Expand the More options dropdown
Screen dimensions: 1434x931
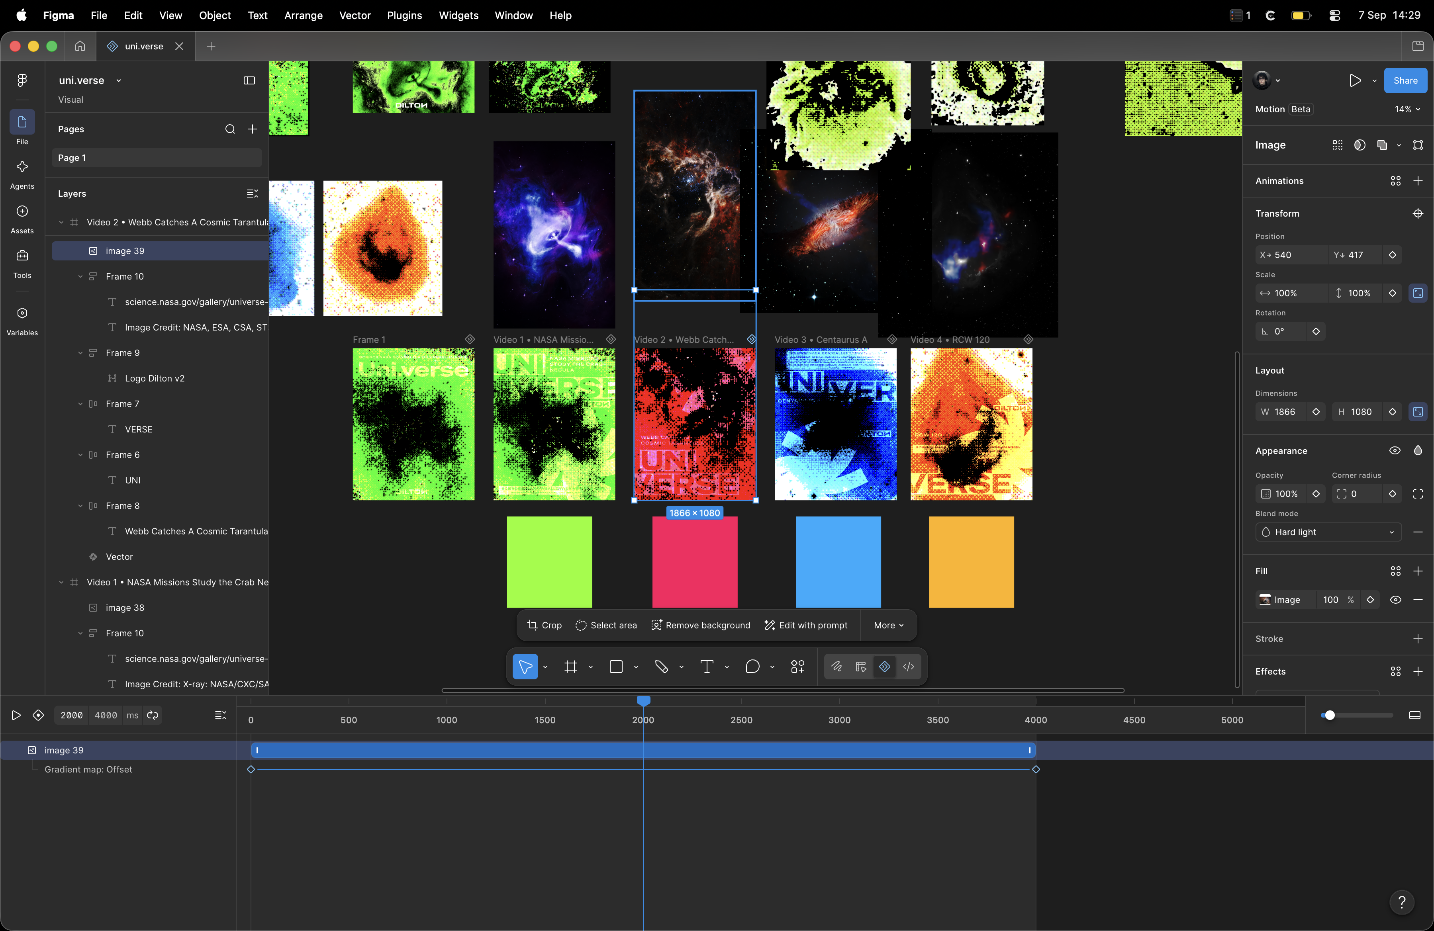click(x=889, y=625)
